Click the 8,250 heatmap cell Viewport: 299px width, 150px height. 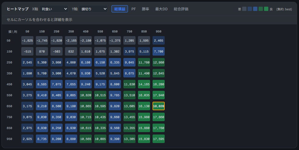click(57, 128)
